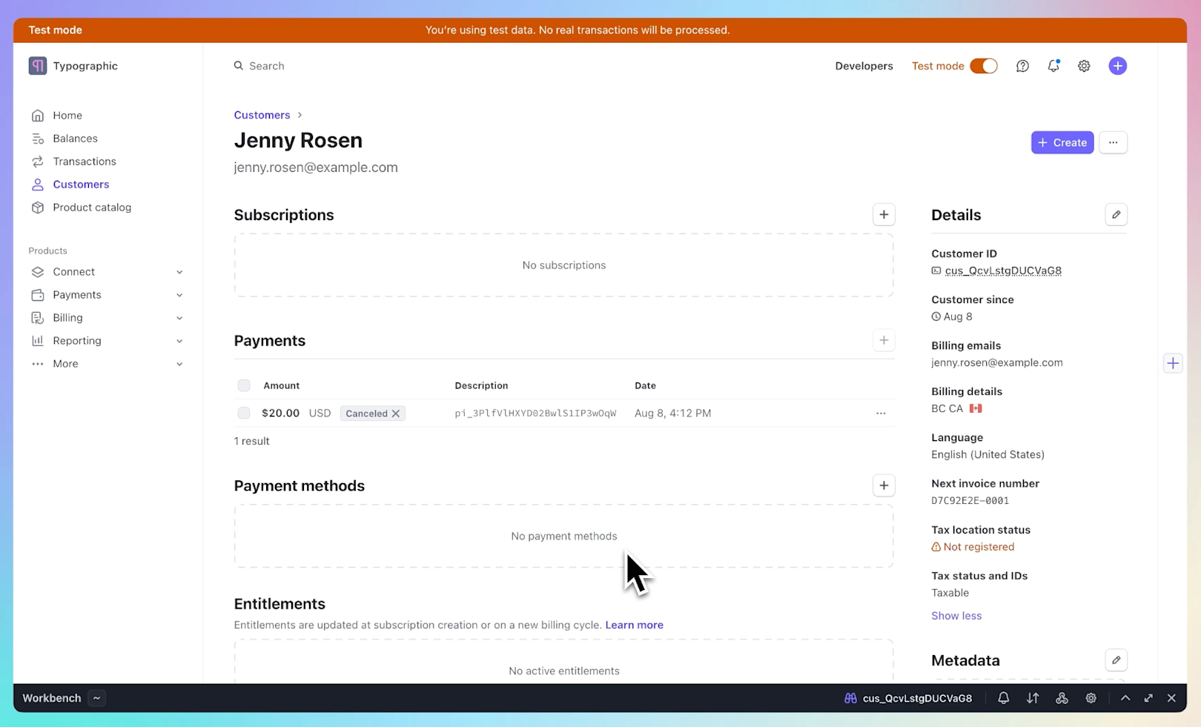Click invoice number D7C92E2E-0001
Image resolution: width=1201 pixels, height=727 pixels.
click(x=970, y=501)
